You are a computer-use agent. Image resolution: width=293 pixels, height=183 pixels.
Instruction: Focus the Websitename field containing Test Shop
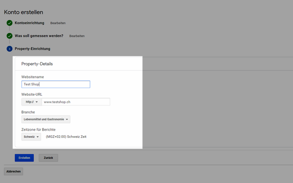point(56,84)
